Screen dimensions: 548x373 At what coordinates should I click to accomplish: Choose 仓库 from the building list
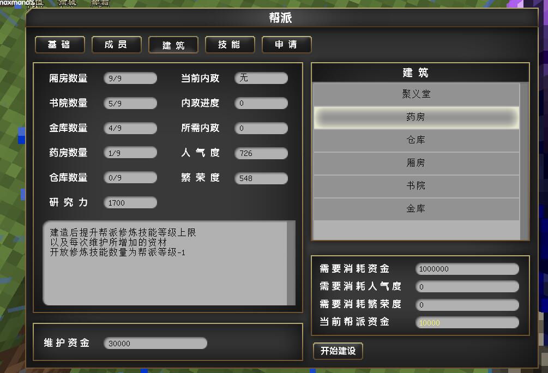pos(416,140)
